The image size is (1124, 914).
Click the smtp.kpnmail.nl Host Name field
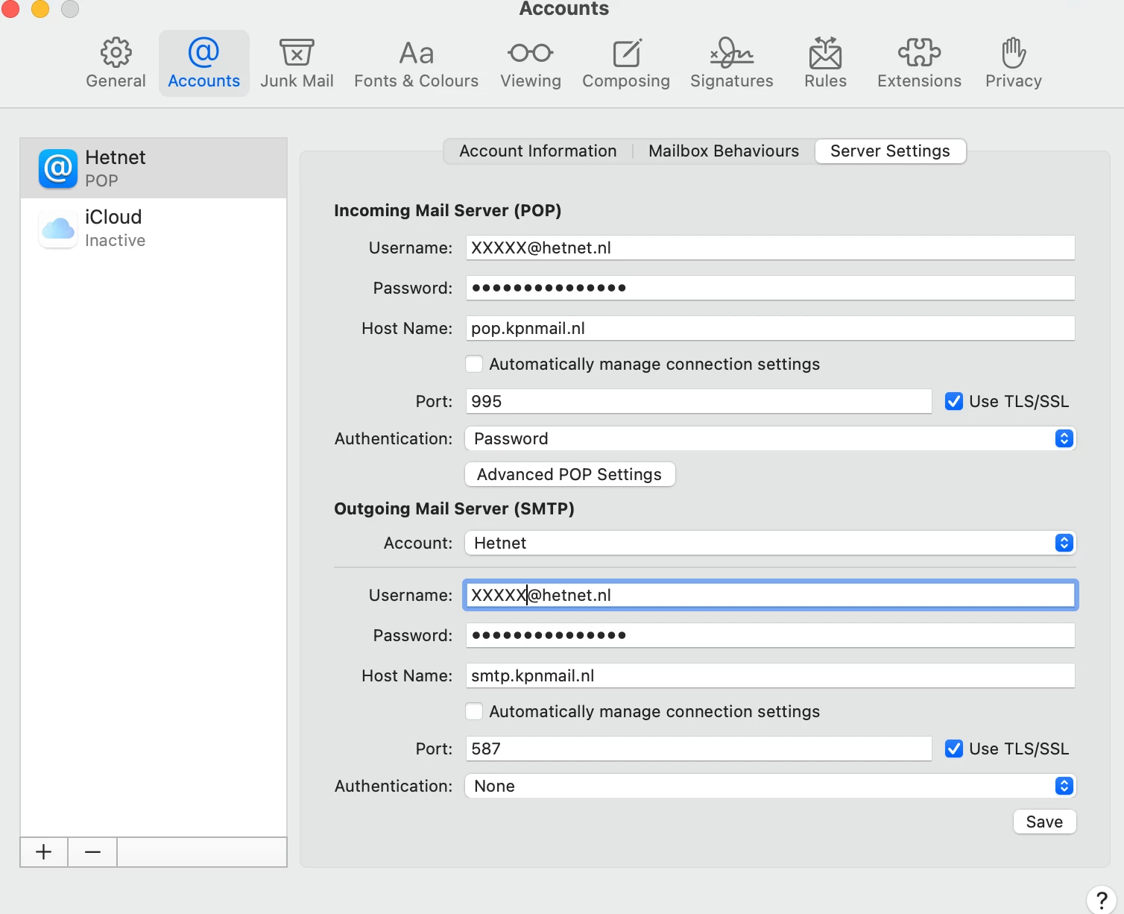click(770, 676)
